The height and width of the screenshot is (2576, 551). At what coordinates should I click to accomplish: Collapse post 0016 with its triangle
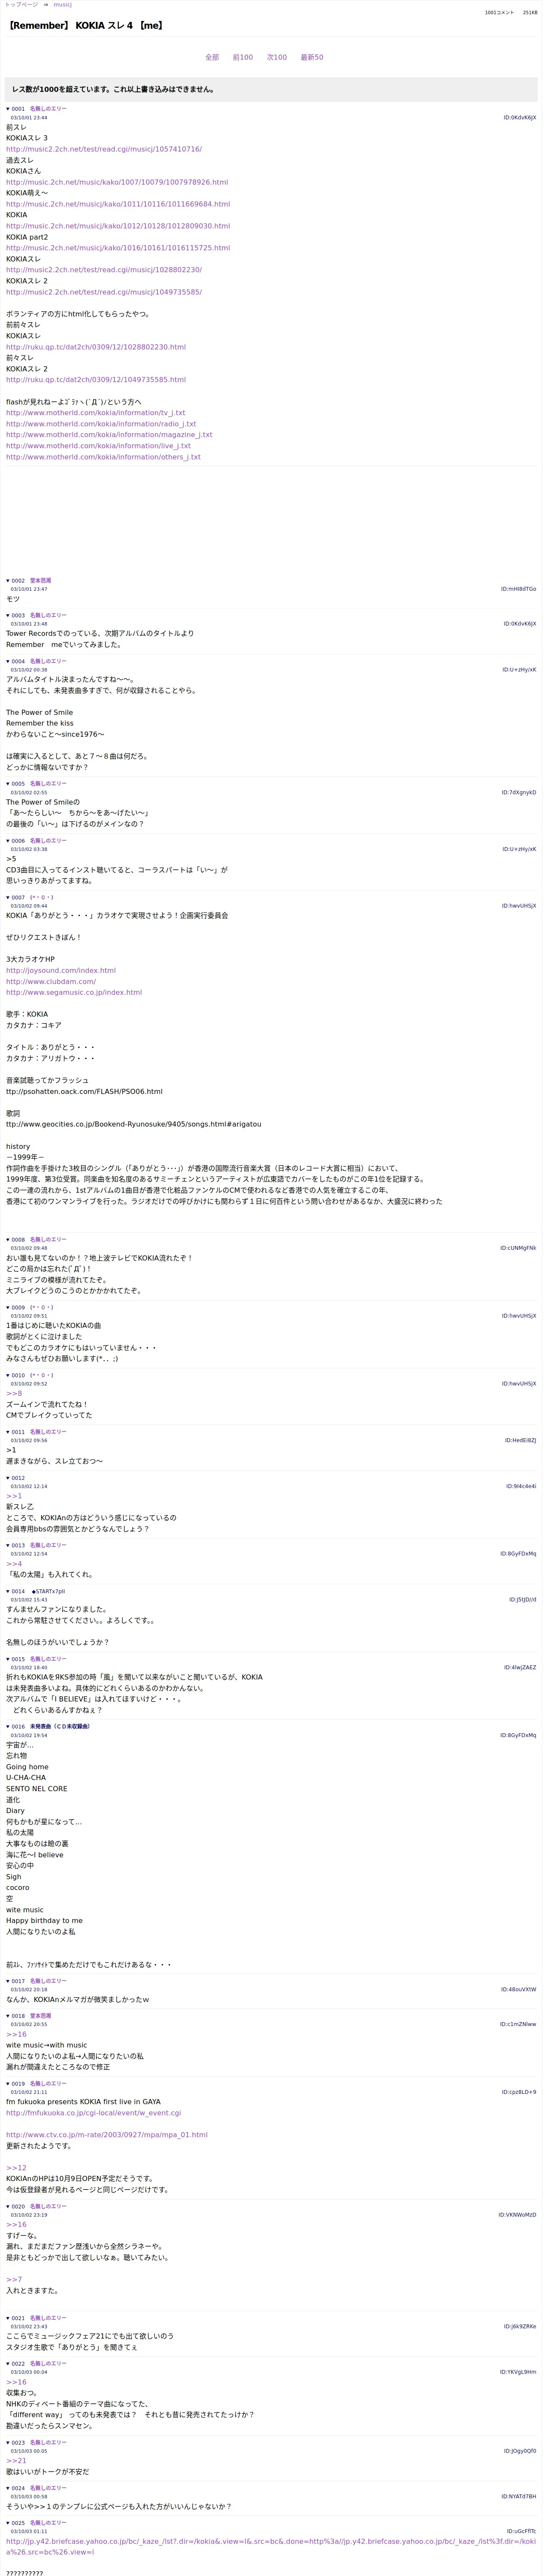click(8, 1727)
